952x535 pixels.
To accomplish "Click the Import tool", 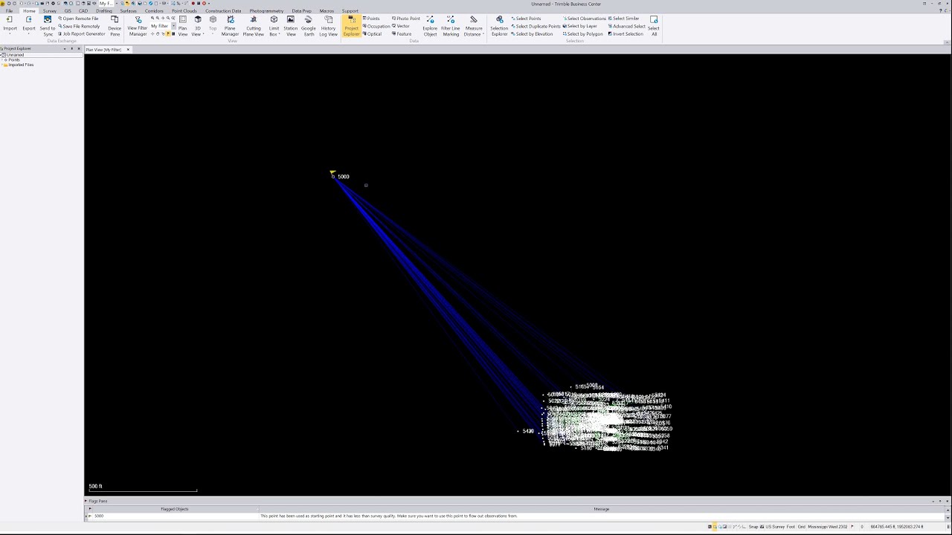I will click(10, 25).
